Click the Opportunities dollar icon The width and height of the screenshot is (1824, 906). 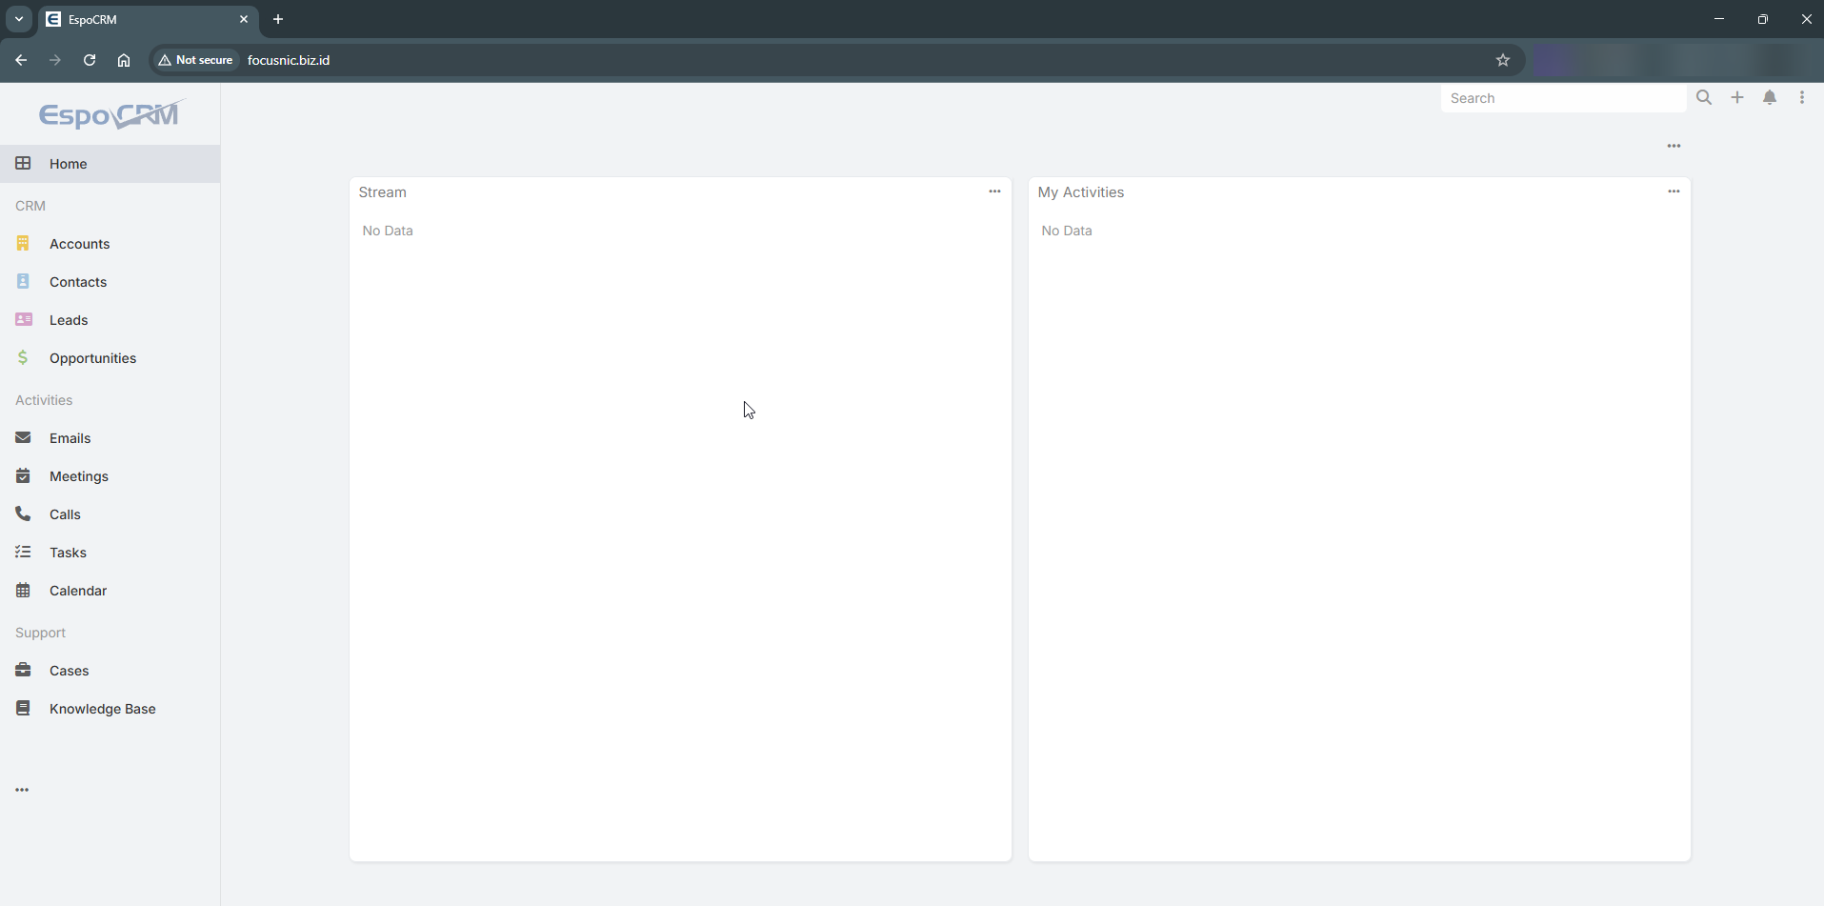[23, 358]
